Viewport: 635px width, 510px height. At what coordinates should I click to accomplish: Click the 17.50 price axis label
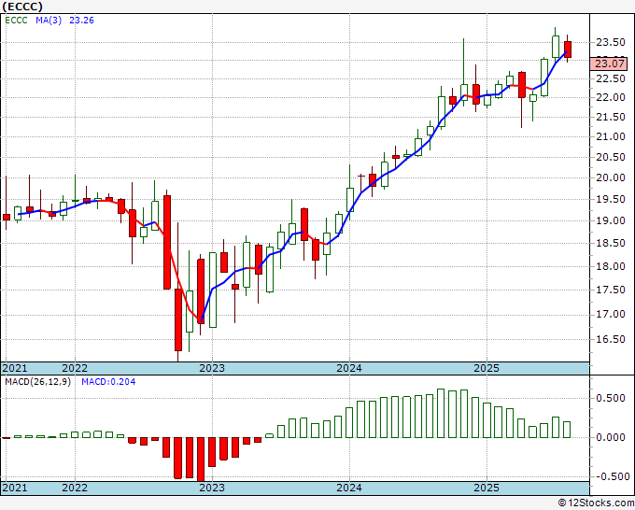[x=611, y=290]
